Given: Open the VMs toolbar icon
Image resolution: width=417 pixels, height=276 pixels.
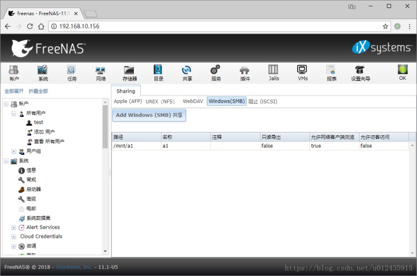Looking at the screenshot, I should pyautogui.click(x=302, y=73).
